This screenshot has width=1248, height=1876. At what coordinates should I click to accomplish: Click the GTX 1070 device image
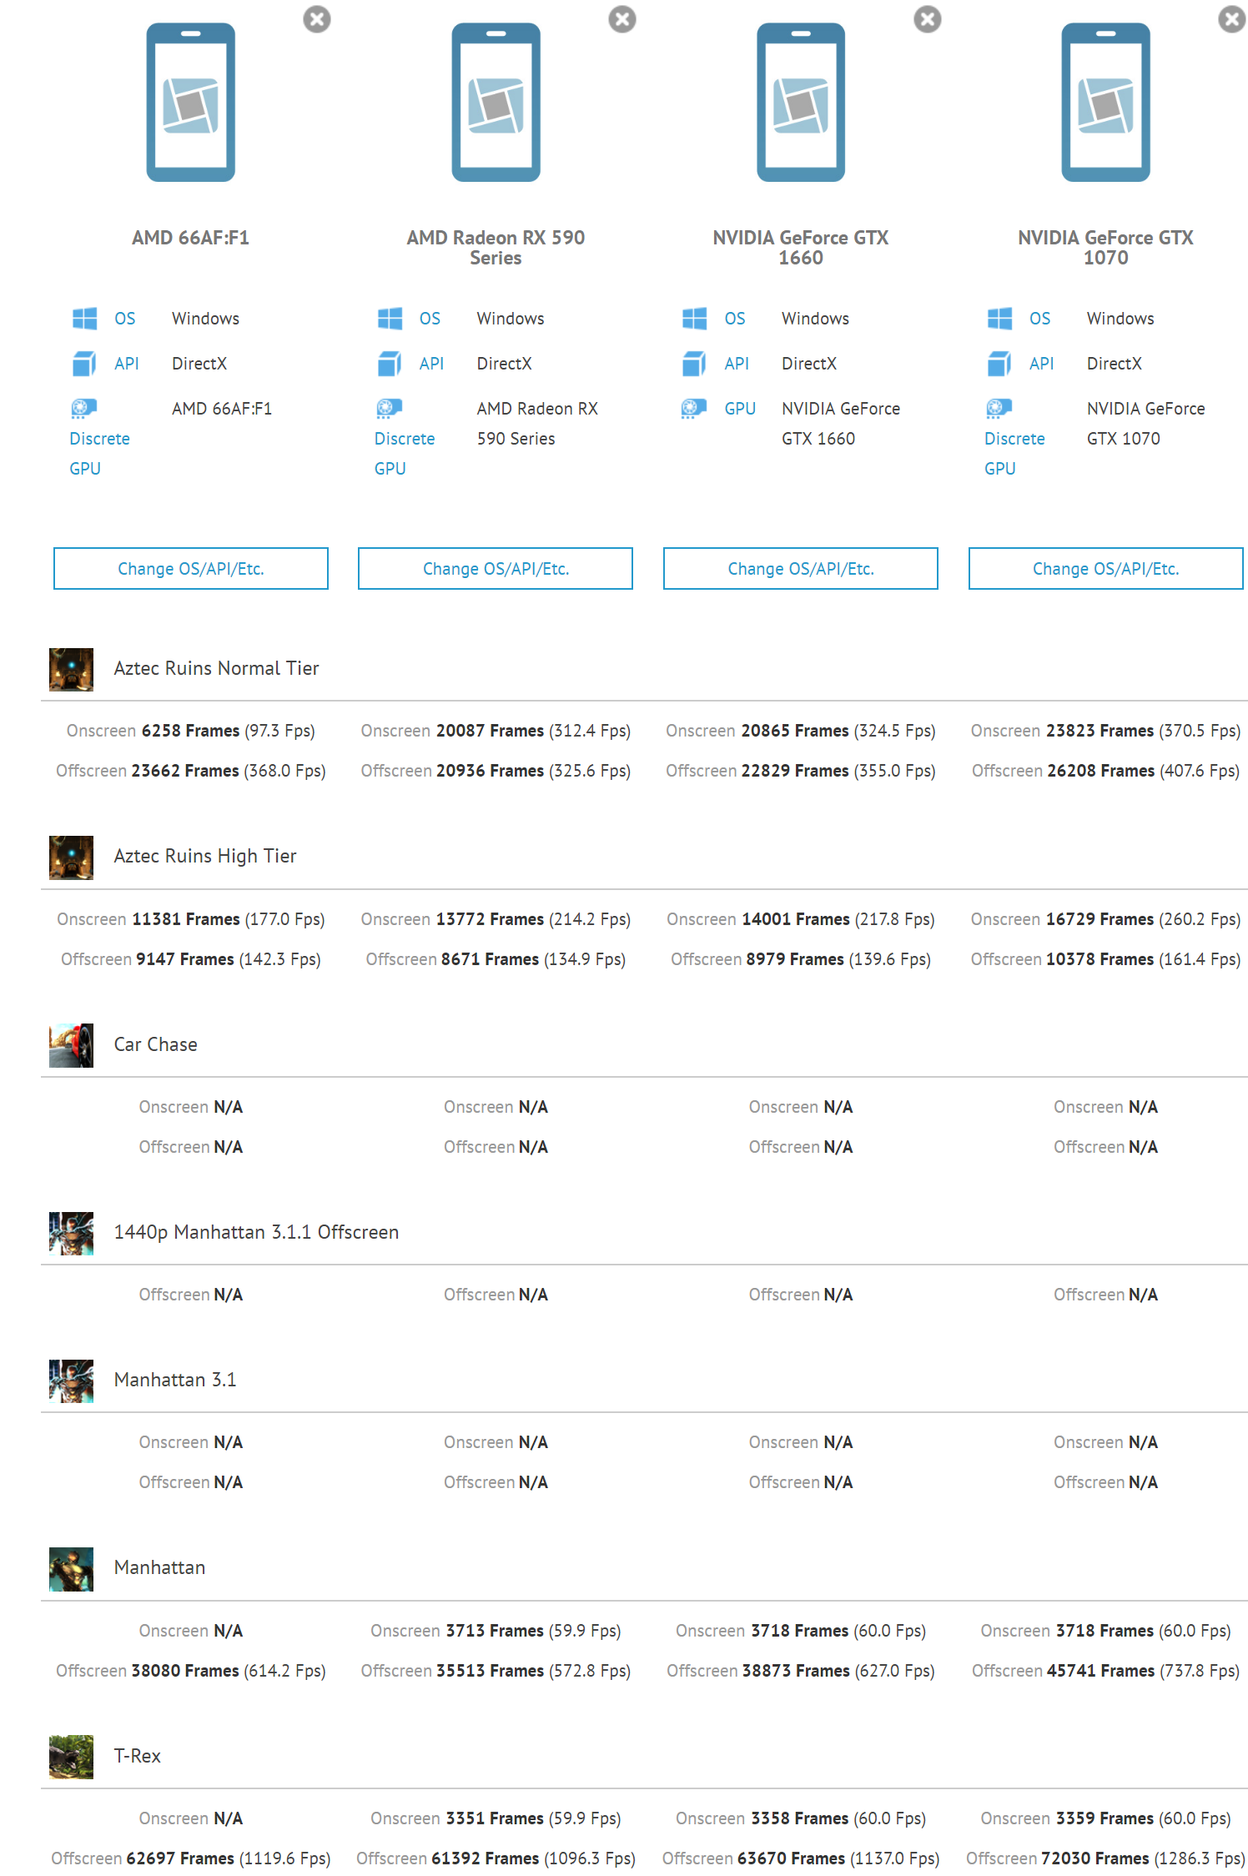(x=1106, y=102)
